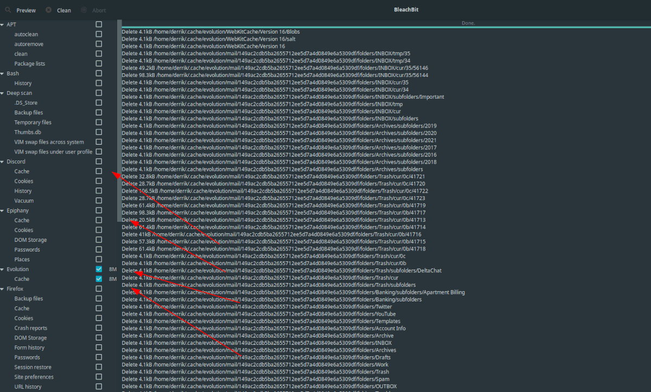
Task: Click the log line ending Version 16/salt
Action: tap(209, 39)
